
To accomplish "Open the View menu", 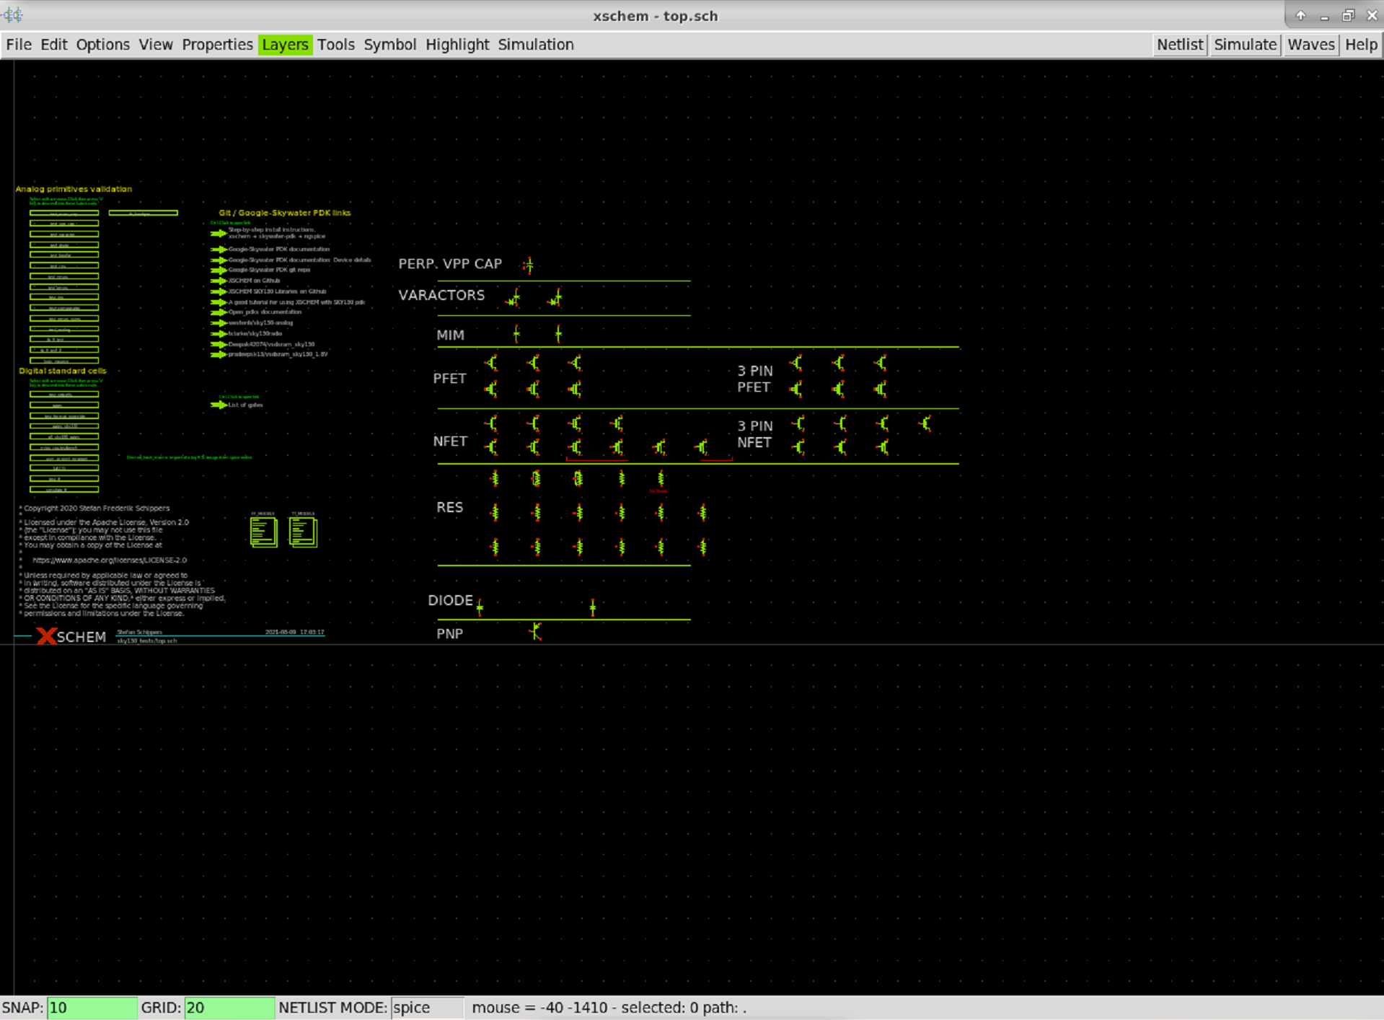I will coord(156,45).
